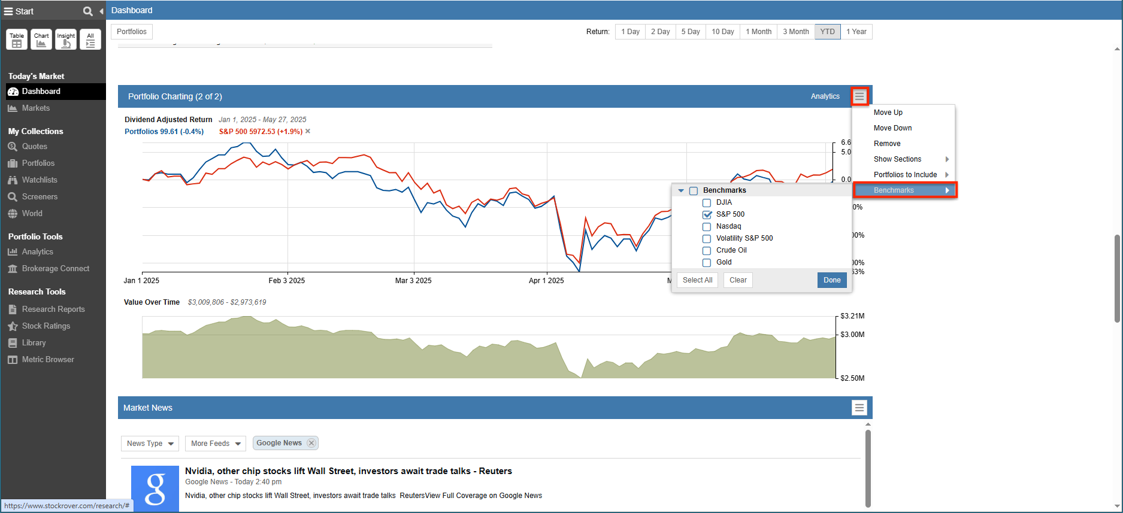Expand the Show Sections submenu
This screenshot has width=1123, height=513.
coord(904,159)
